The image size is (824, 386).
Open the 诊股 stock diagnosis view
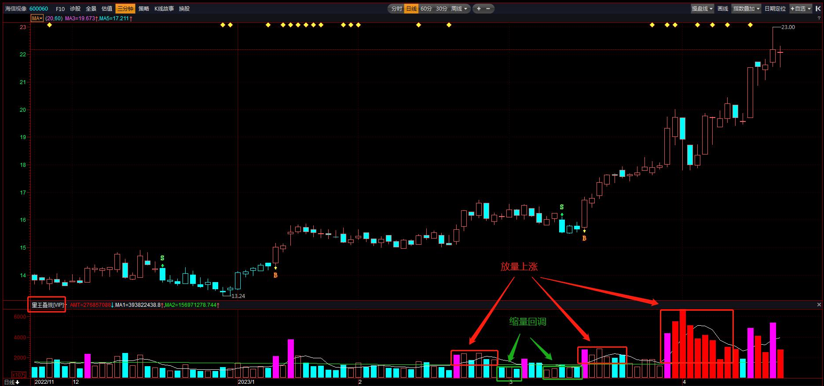pos(75,9)
